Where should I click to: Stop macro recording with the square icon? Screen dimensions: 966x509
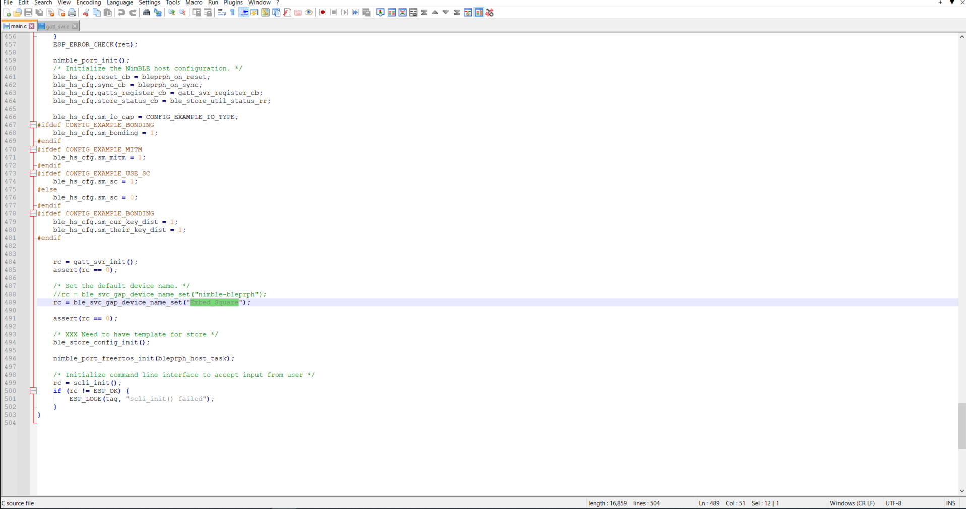pos(334,13)
